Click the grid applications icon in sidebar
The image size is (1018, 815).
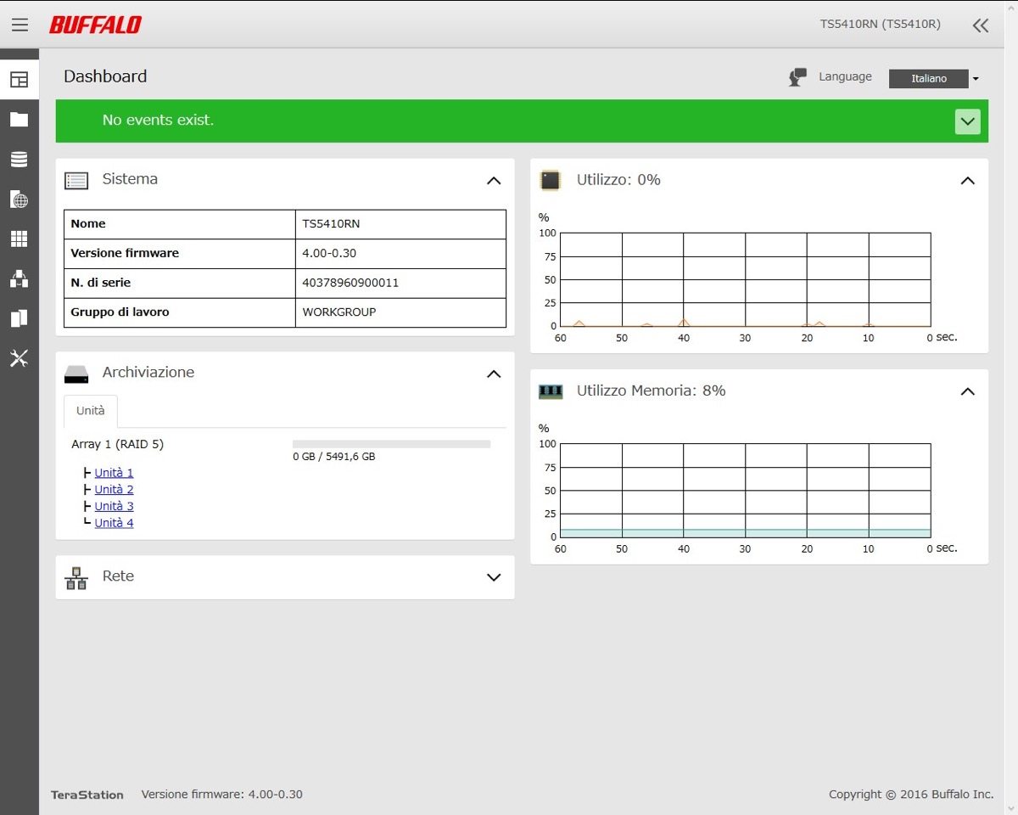click(x=19, y=239)
